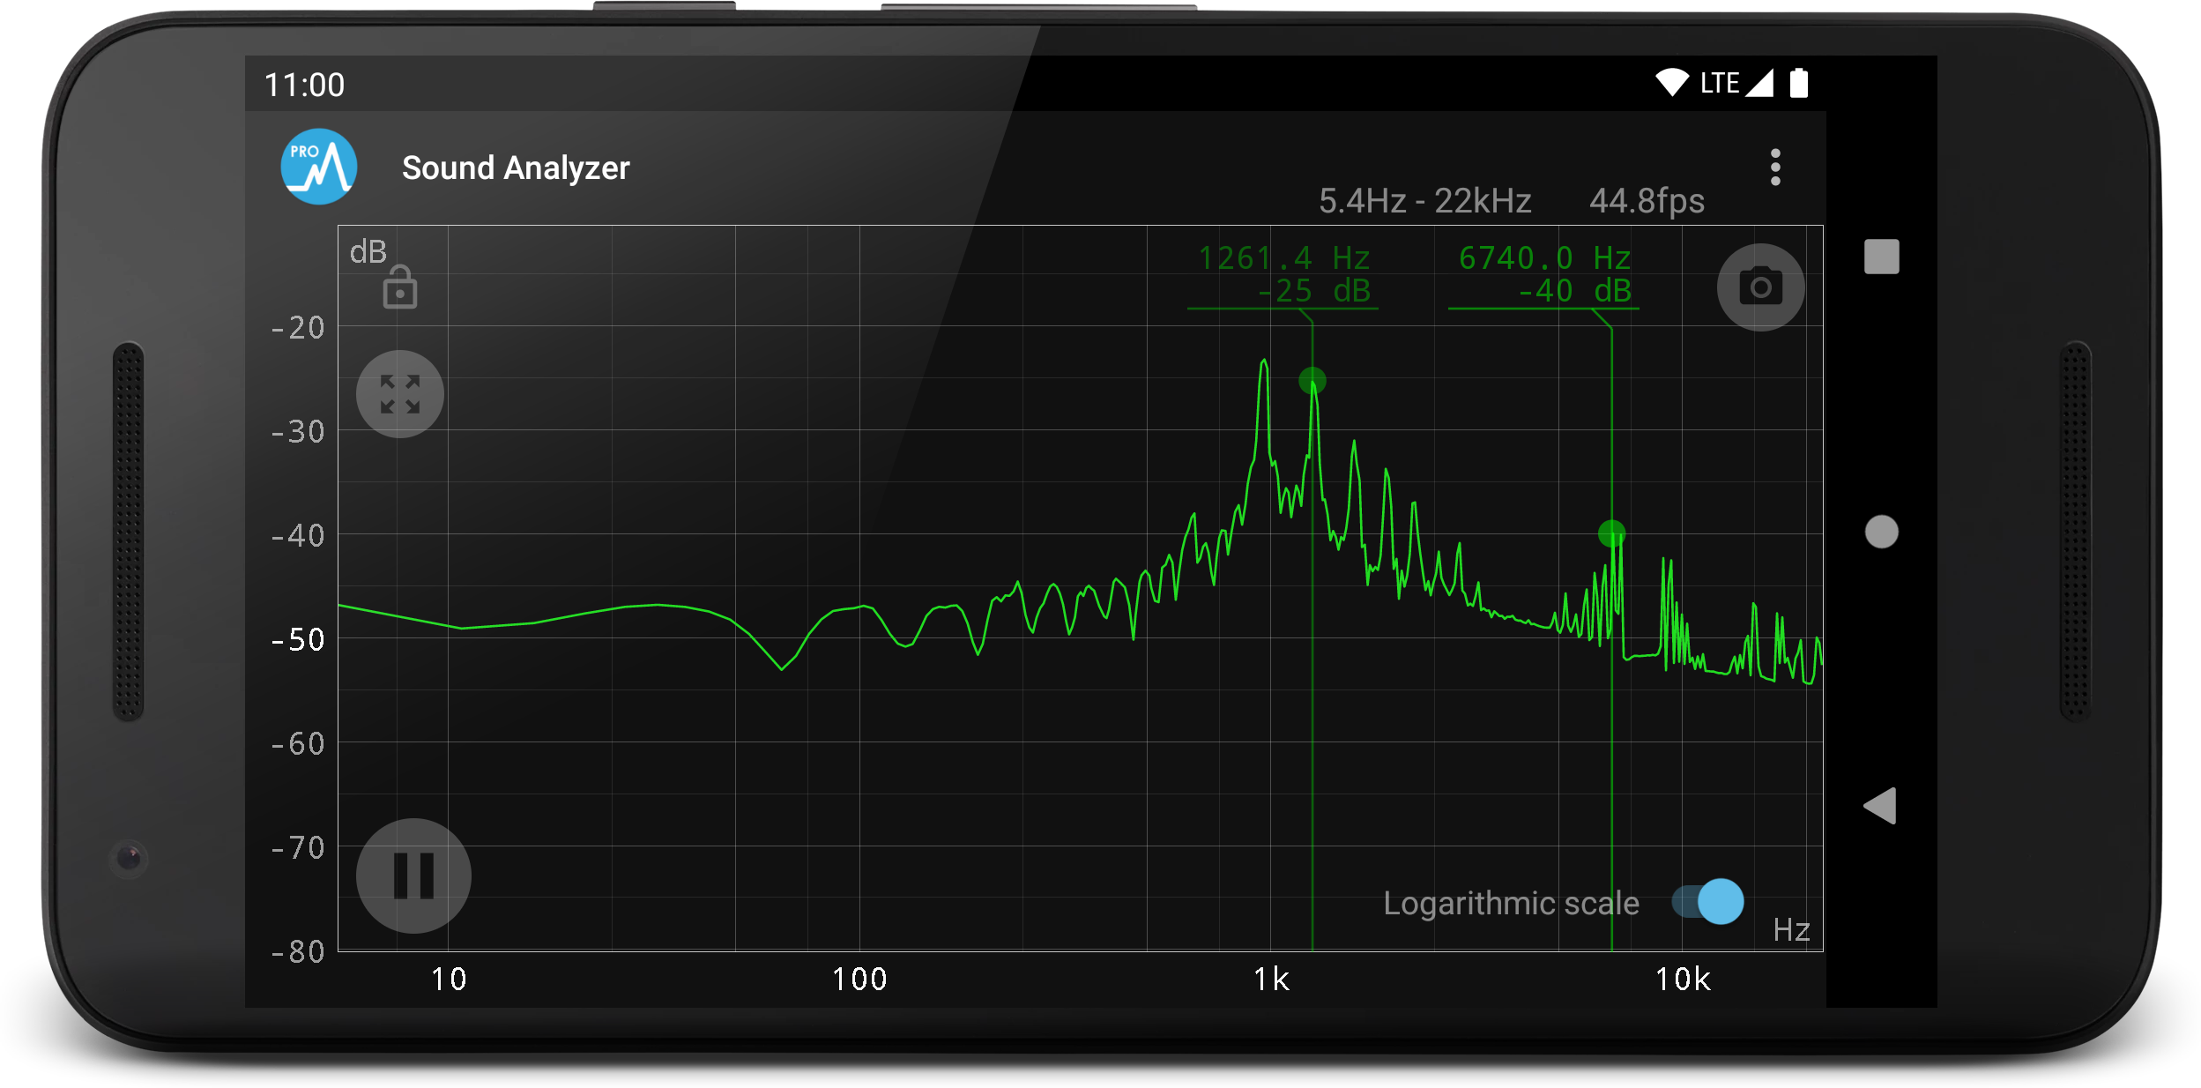Tap the dB axis unit label

click(368, 252)
